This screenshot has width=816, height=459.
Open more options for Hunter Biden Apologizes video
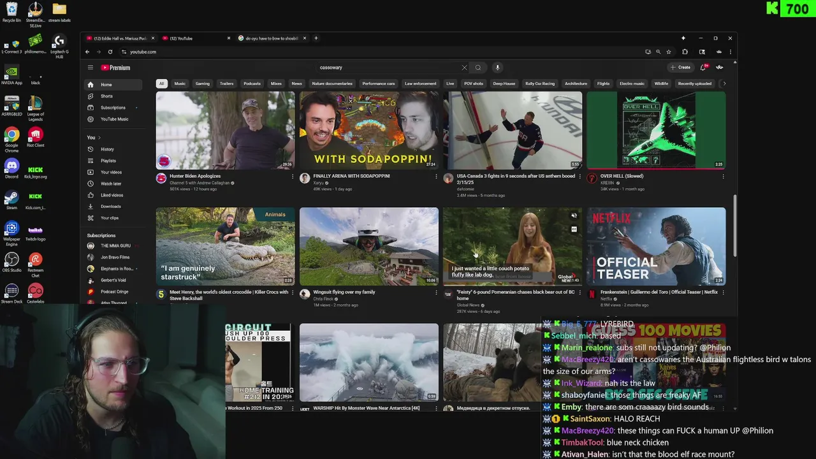[x=293, y=177]
